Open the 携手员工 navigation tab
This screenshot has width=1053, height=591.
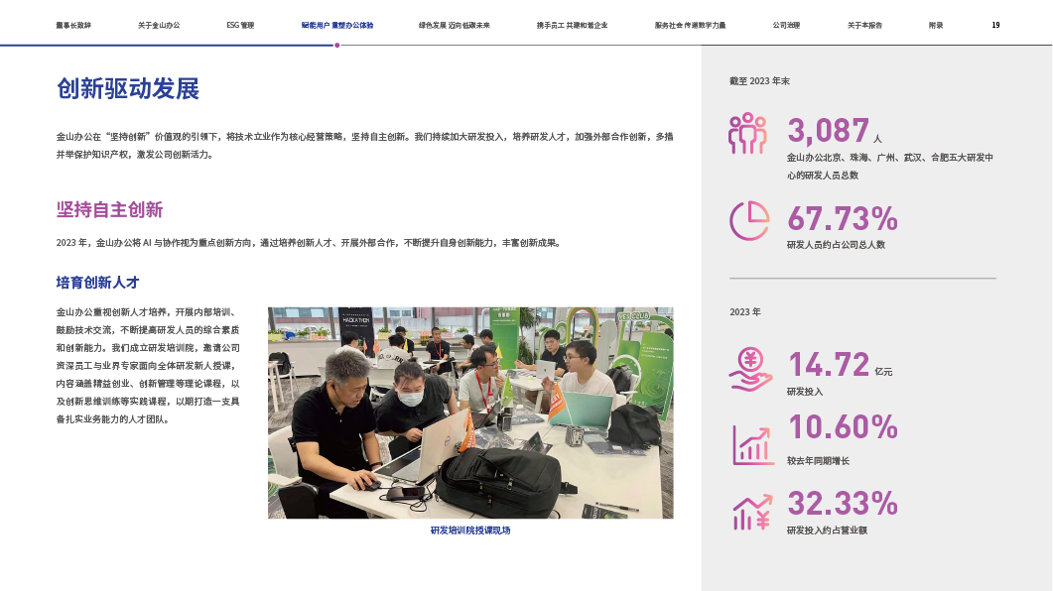click(x=572, y=25)
